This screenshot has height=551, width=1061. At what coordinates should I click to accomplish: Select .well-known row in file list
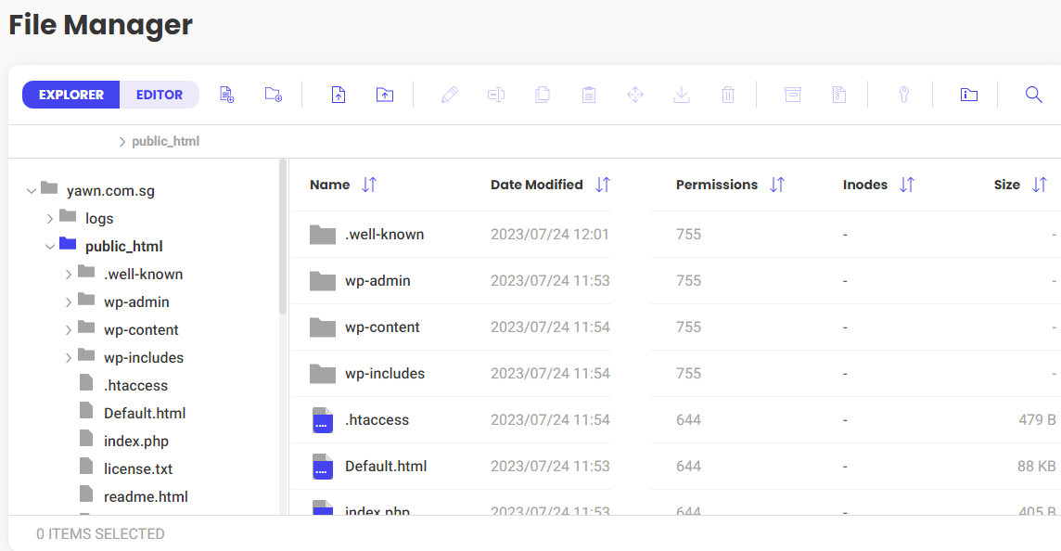(x=676, y=234)
